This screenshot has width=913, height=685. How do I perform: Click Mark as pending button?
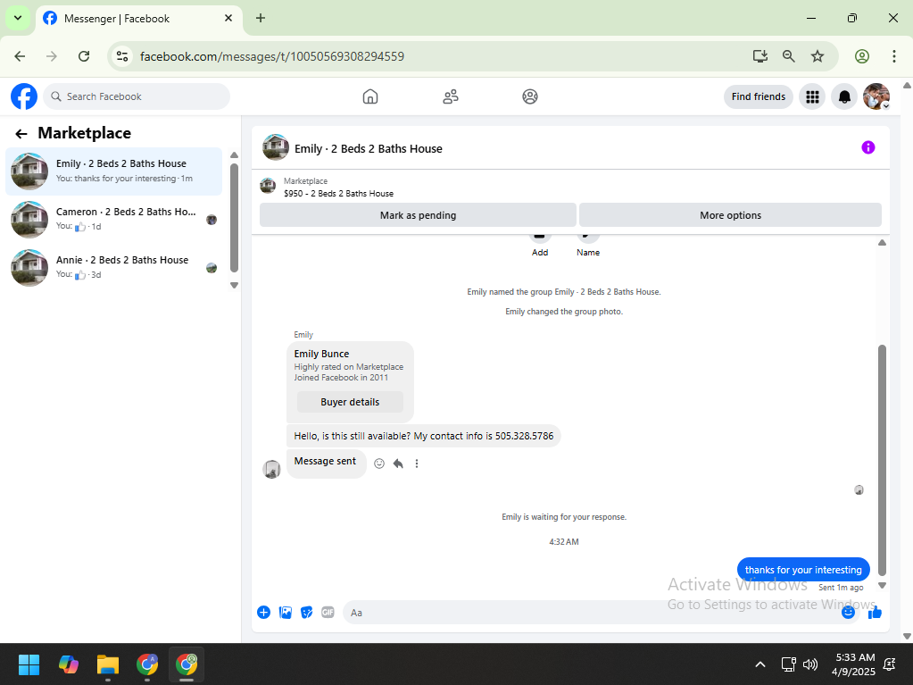click(x=418, y=215)
